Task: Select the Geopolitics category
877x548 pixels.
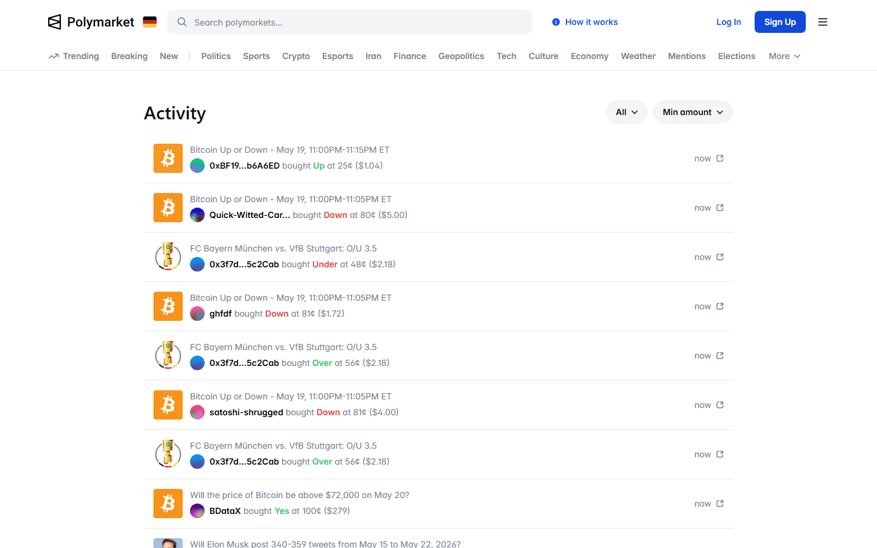Action: click(461, 56)
